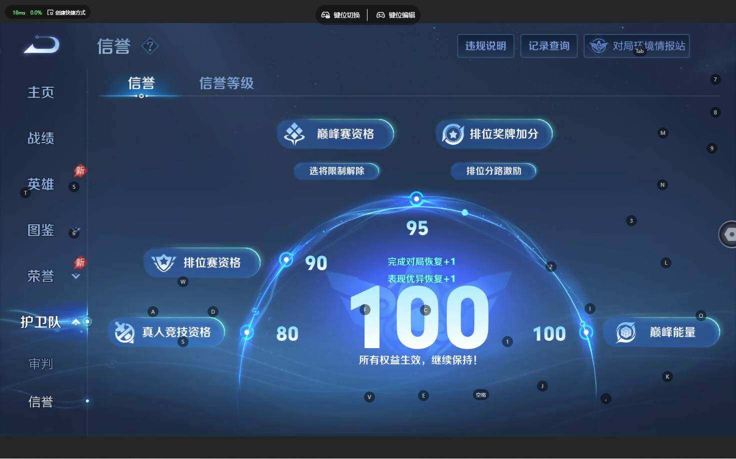736x459 pixels.
Task: Click the 80 score node on arc
Action: point(247,332)
